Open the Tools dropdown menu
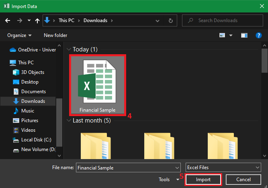 tap(169, 180)
